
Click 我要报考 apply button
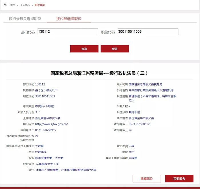[x=179, y=178]
